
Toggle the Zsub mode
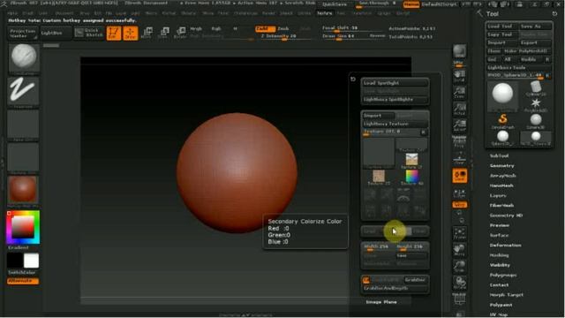click(283, 28)
